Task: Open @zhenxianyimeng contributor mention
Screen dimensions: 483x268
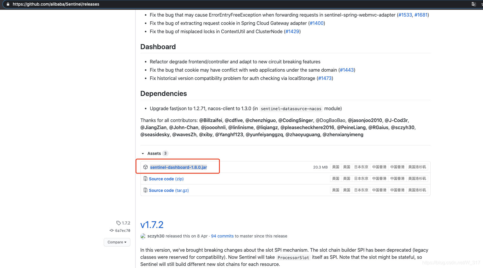Action: click(x=343, y=134)
